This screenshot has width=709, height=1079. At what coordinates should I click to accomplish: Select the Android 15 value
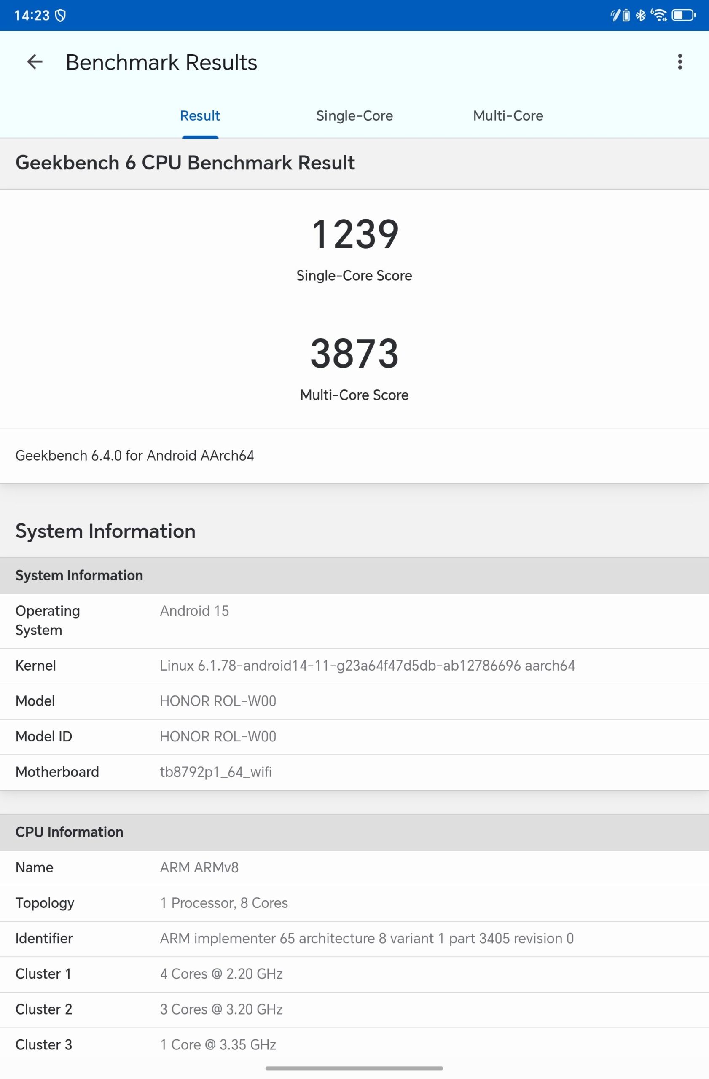[194, 611]
